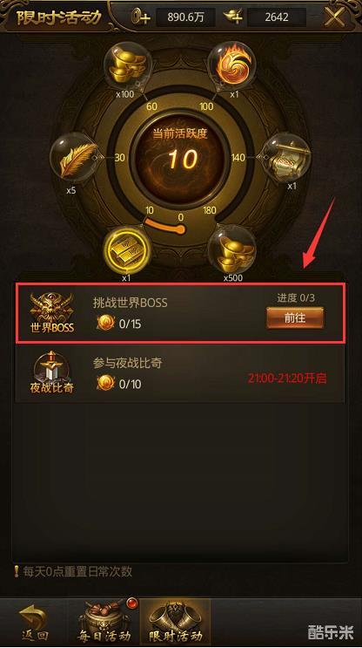Go back with the 返回 arrow button
The width and height of the screenshot is (362, 648).
point(35,624)
